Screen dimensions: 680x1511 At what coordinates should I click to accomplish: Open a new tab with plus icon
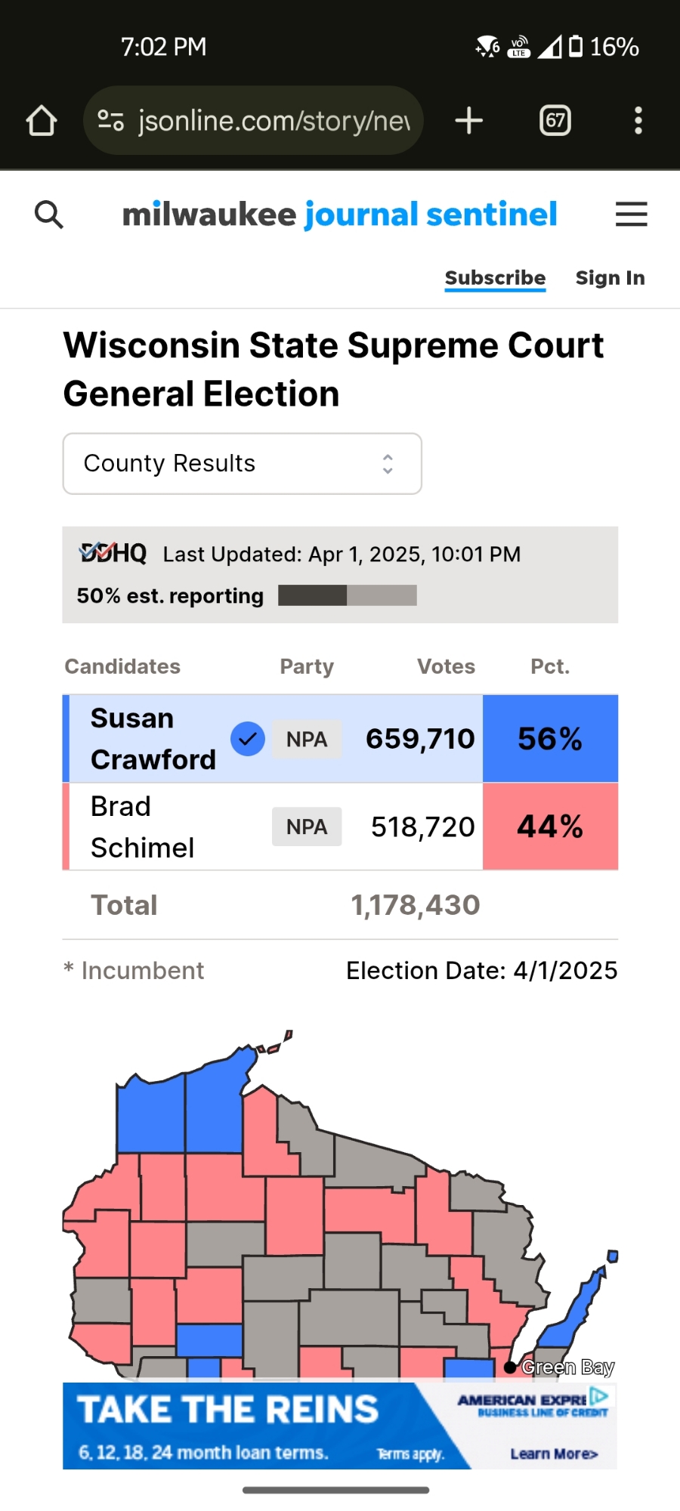[468, 121]
